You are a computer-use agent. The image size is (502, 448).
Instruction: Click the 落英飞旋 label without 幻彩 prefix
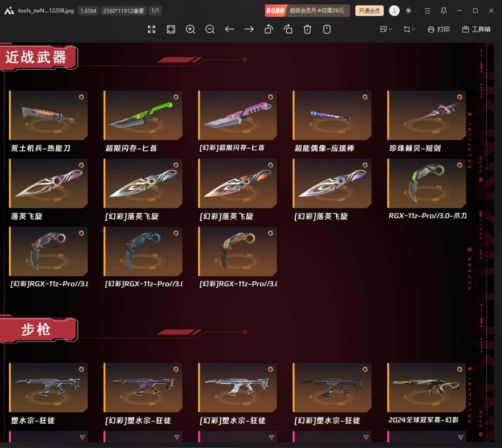(26, 216)
